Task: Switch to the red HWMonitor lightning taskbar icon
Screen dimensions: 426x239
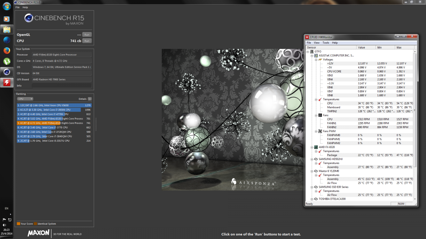Action: coord(7,82)
